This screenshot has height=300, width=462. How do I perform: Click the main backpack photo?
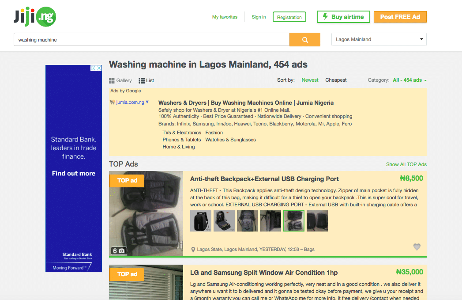pyautogui.click(x=146, y=213)
